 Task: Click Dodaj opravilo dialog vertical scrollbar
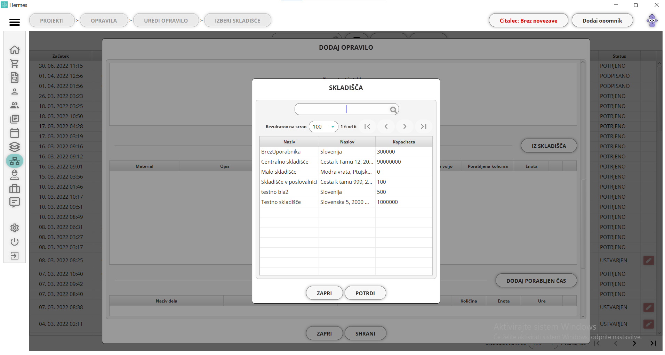click(583, 223)
